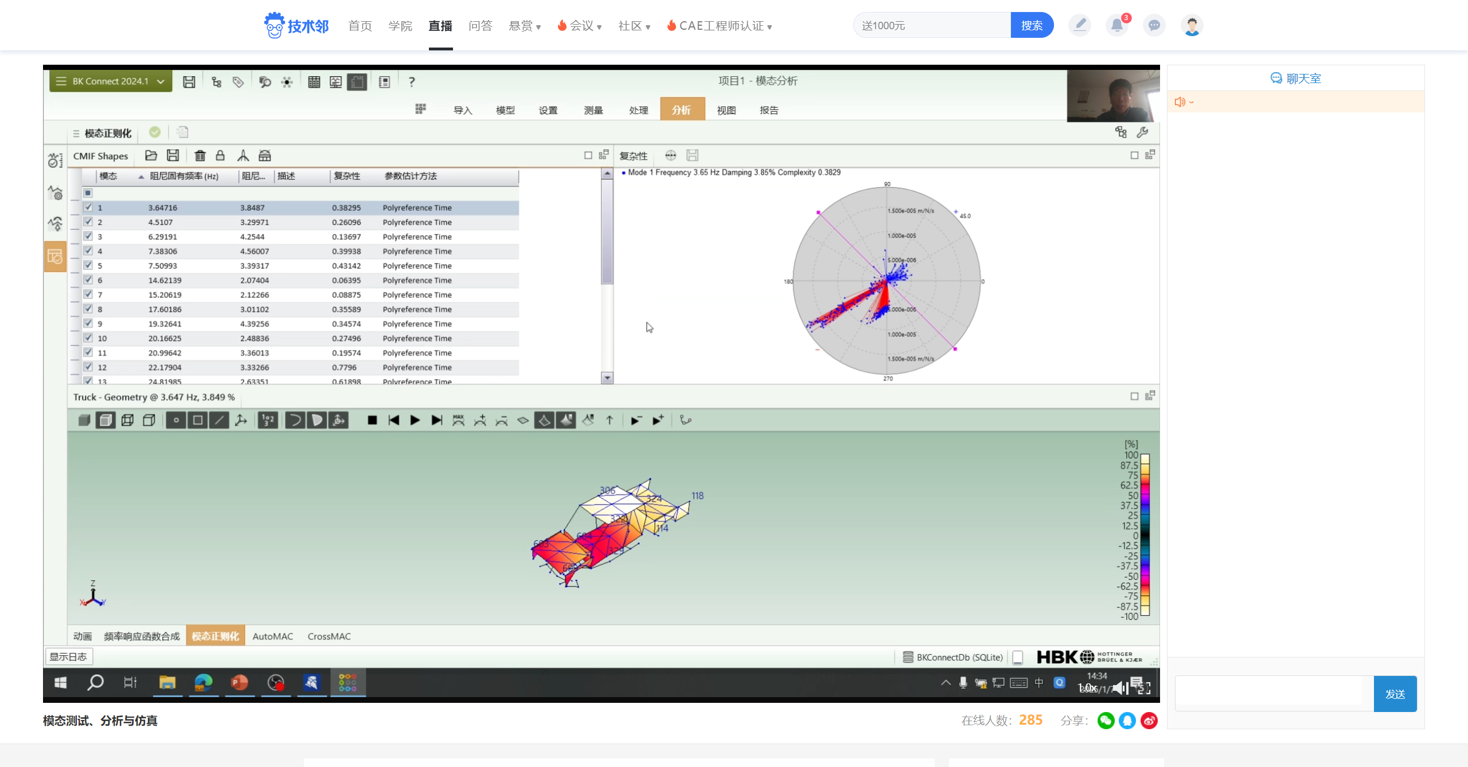Switch to AutoMAC bottom tab
The height and width of the screenshot is (767, 1468).
tap(273, 636)
